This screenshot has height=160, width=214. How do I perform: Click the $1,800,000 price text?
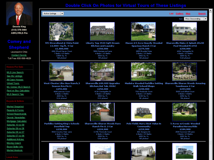[x=62, y=49]
